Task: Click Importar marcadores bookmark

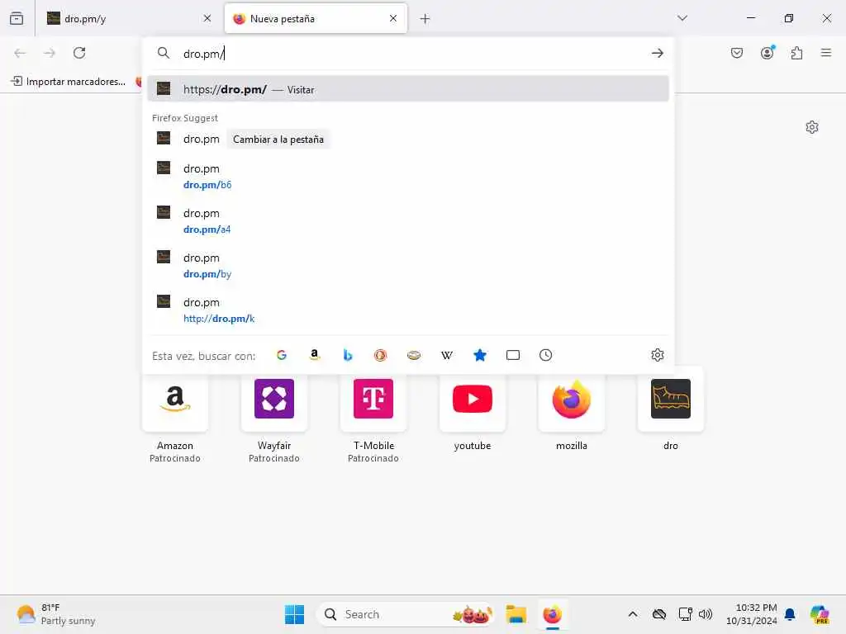Action: (69, 82)
